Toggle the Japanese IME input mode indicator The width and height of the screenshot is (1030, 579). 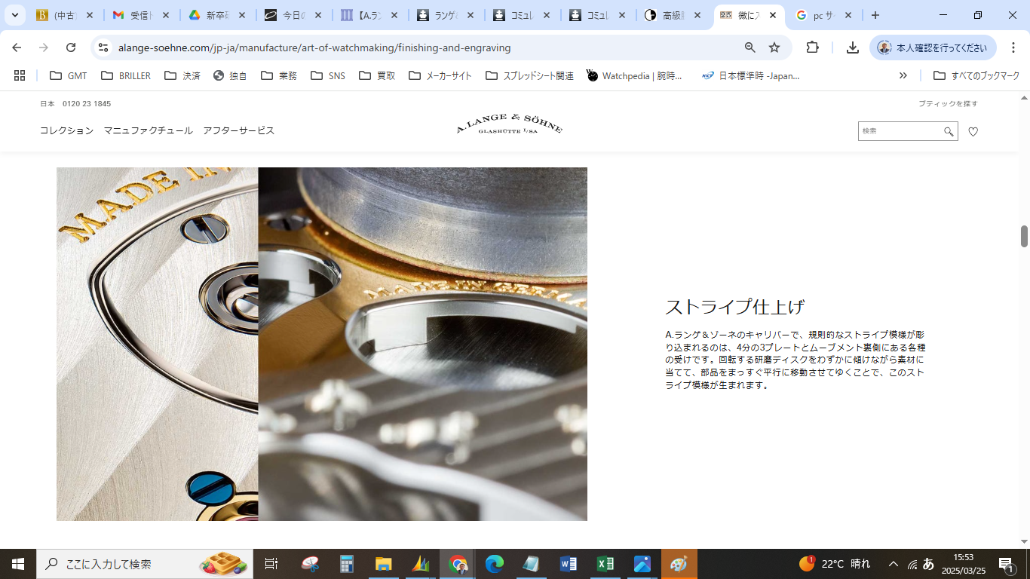click(x=929, y=564)
